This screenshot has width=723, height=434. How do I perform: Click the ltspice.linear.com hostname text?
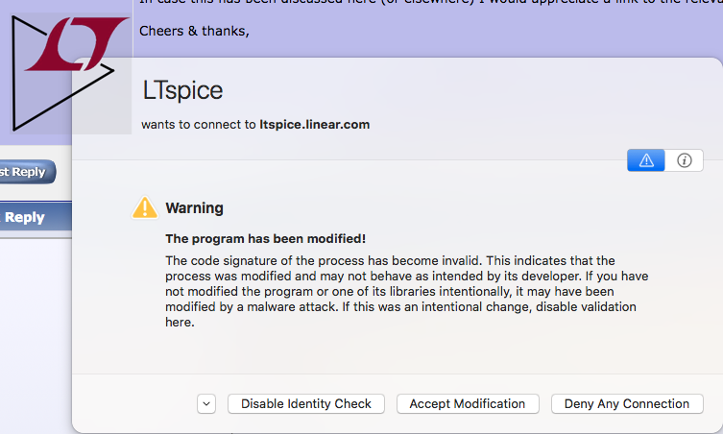315,125
